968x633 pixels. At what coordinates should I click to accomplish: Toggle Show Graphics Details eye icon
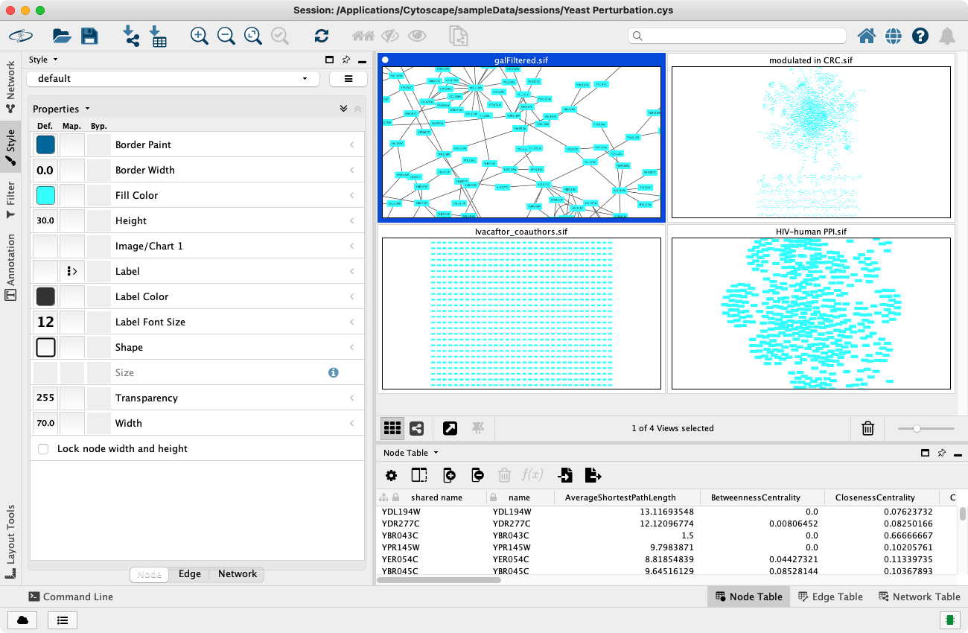pyautogui.click(x=416, y=36)
